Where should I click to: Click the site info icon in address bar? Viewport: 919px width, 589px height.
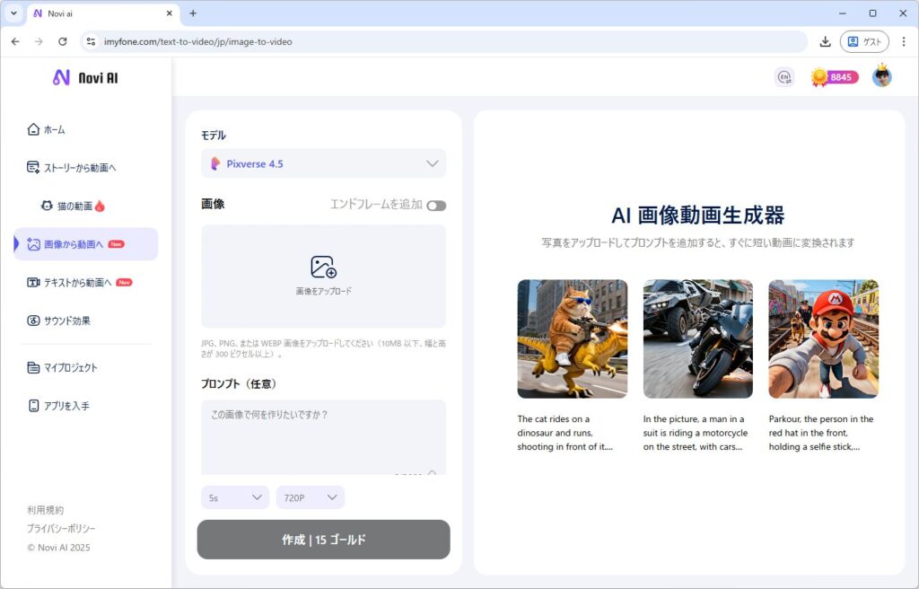coord(90,41)
